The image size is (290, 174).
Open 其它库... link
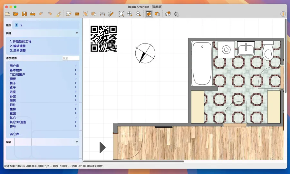pyautogui.click(x=16, y=134)
